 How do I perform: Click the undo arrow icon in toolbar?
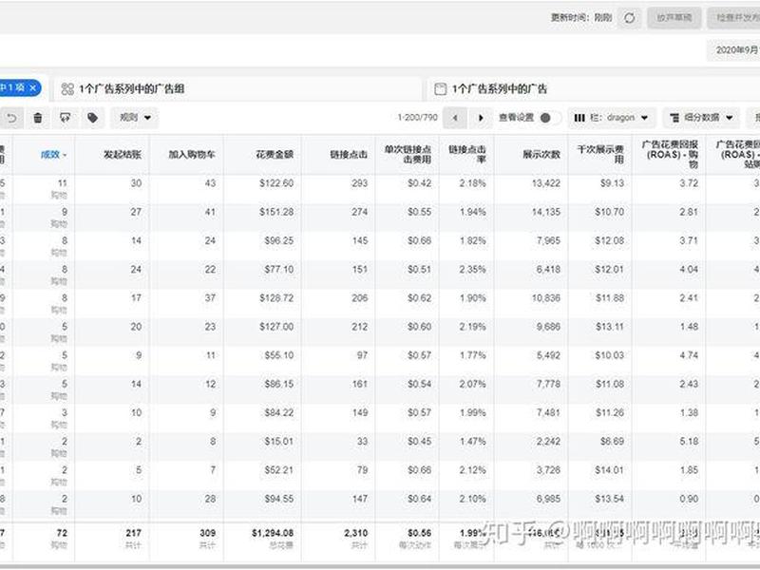[12, 118]
